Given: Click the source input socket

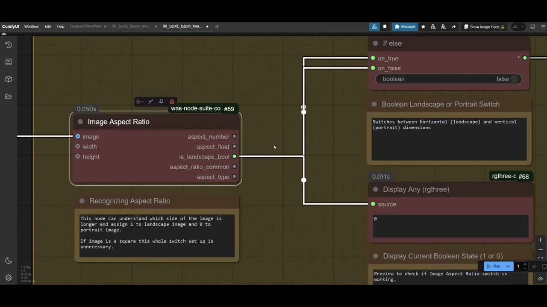Looking at the screenshot, I should pyautogui.click(x=373, y=204).
